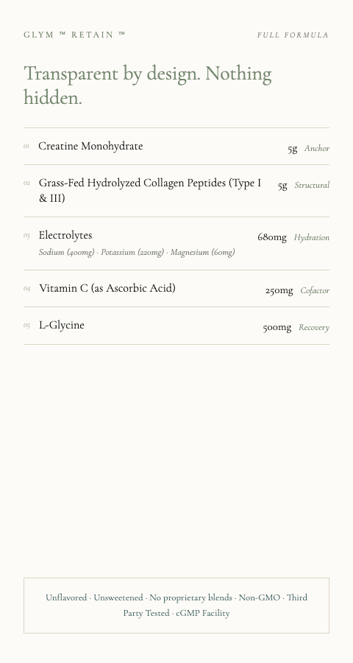Click the Recovery tag label
Image resolution: width=353 pixels, height=663 pixels.
point(314,328)
